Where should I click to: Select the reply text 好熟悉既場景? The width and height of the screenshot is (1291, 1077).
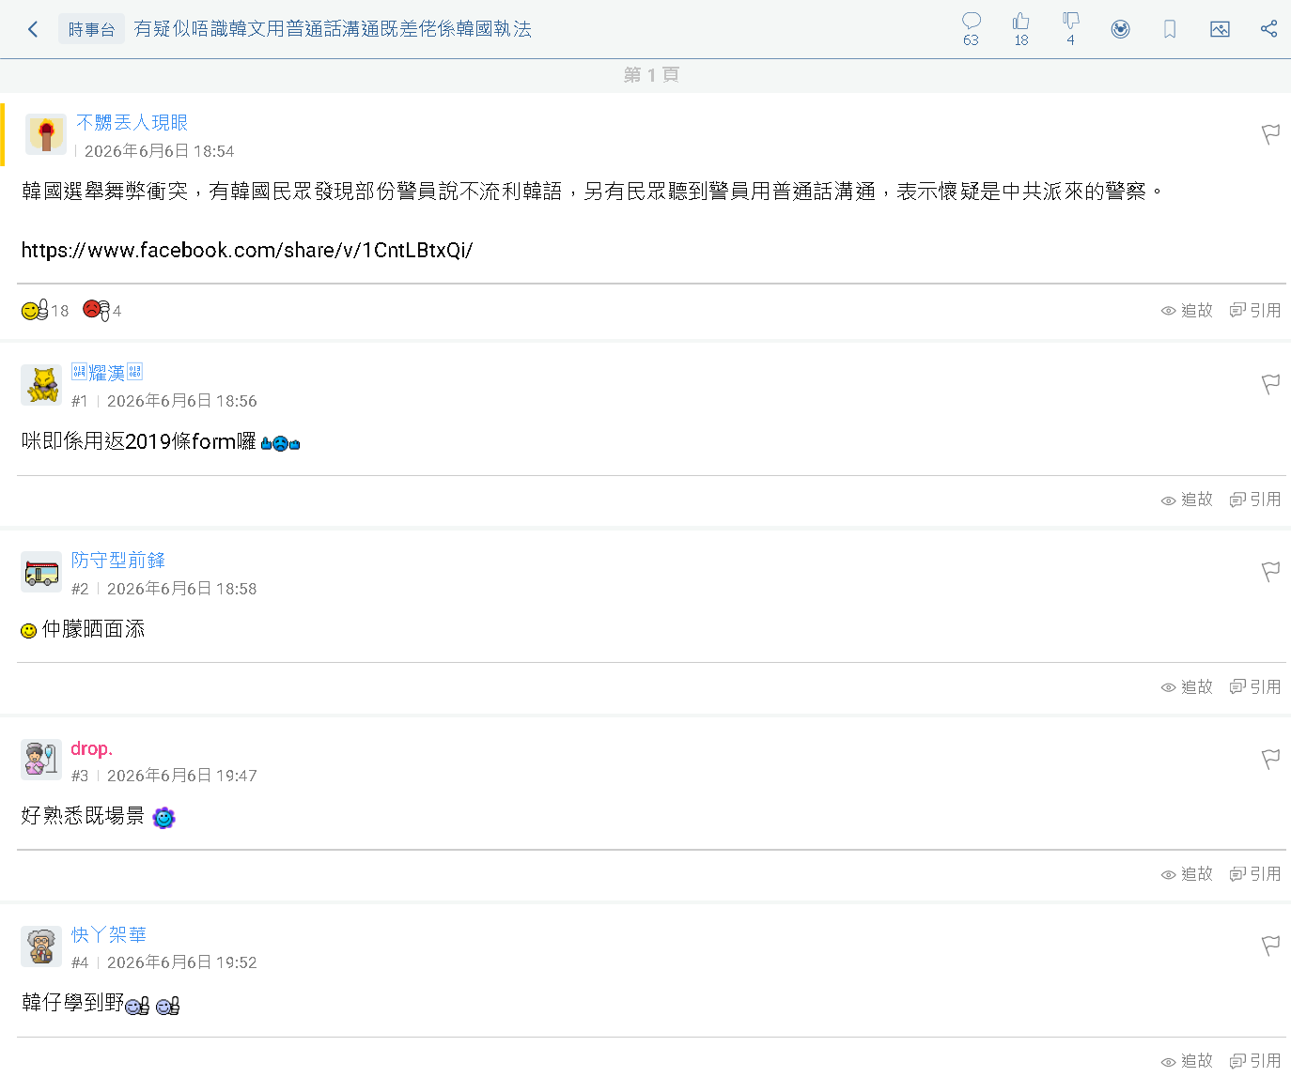83,816
